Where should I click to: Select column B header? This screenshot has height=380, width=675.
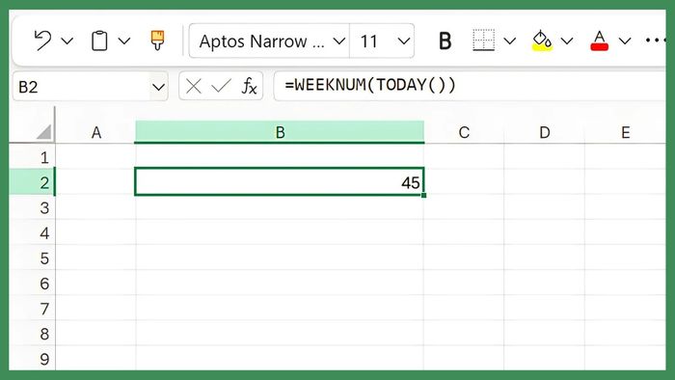[x=280, y=132]
